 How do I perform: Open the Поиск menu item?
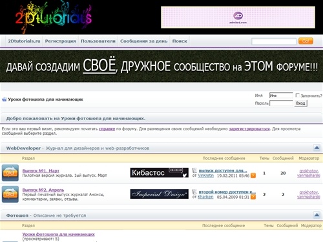pos(180,41)
